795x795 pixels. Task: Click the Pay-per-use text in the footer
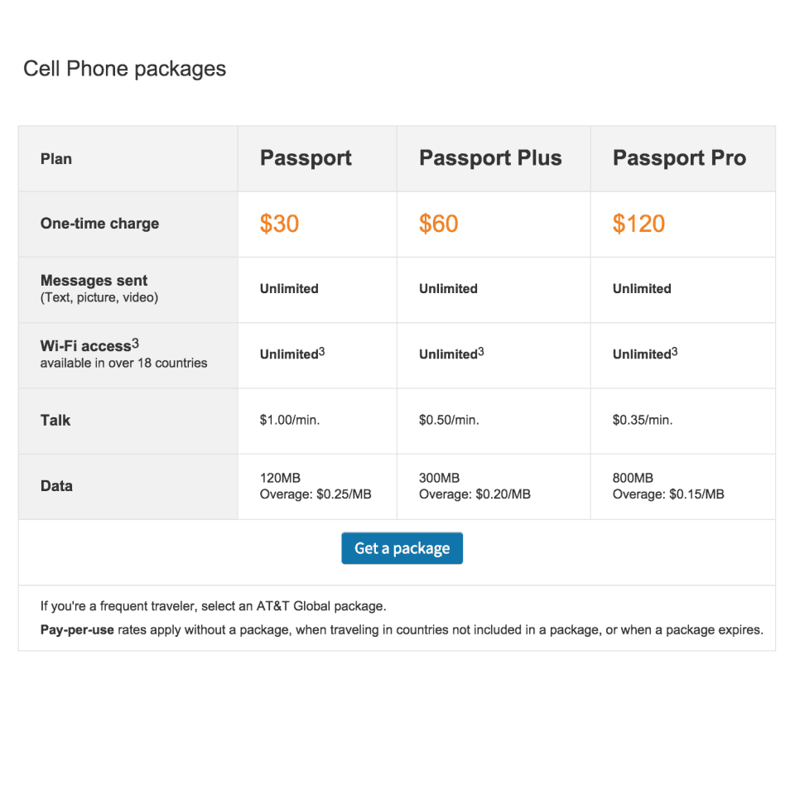click(x=77, y=629)
